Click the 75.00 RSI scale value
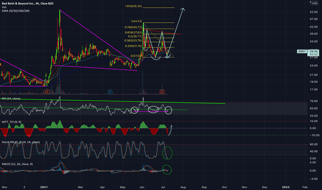This screenshot has width=322, height=190. 314,101
